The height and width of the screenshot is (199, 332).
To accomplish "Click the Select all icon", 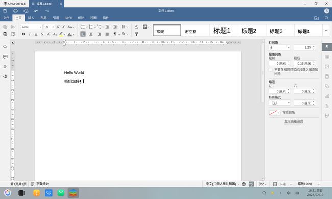I will (13, 34).
